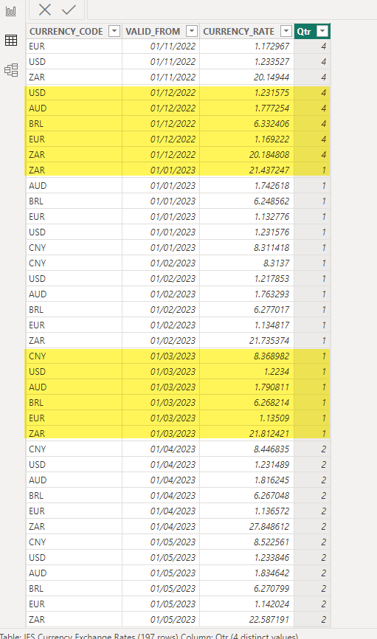Click CNY cell dated 01/04/2023

(75, 449)
